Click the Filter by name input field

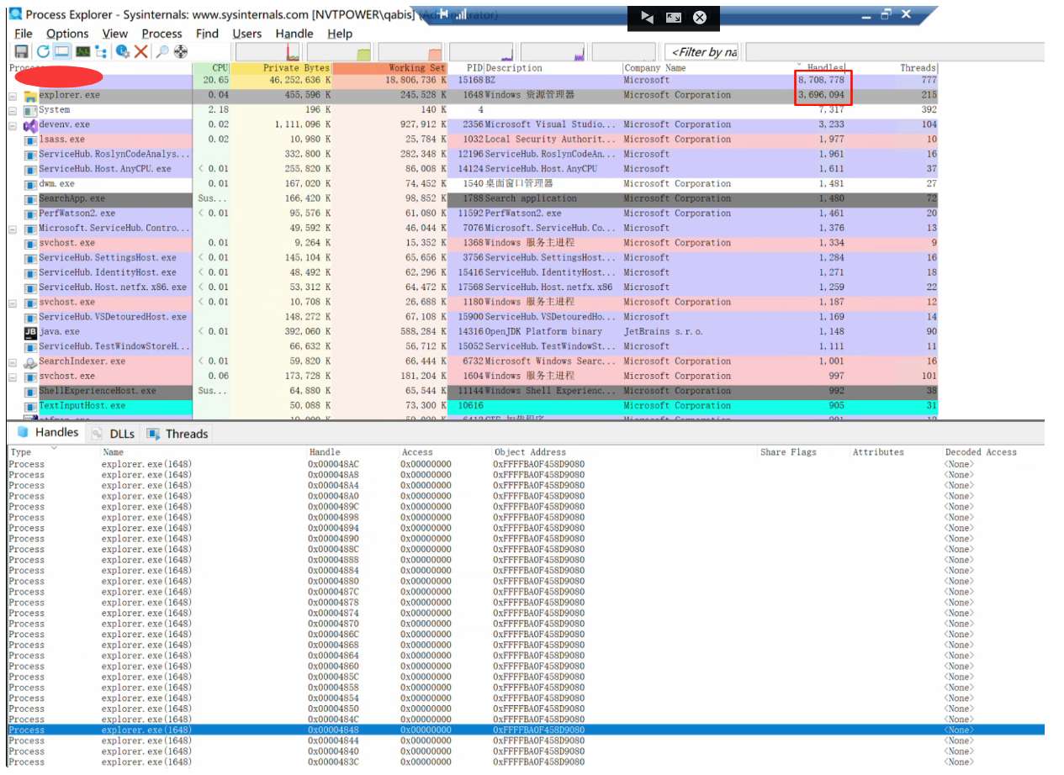click(701, 52)
